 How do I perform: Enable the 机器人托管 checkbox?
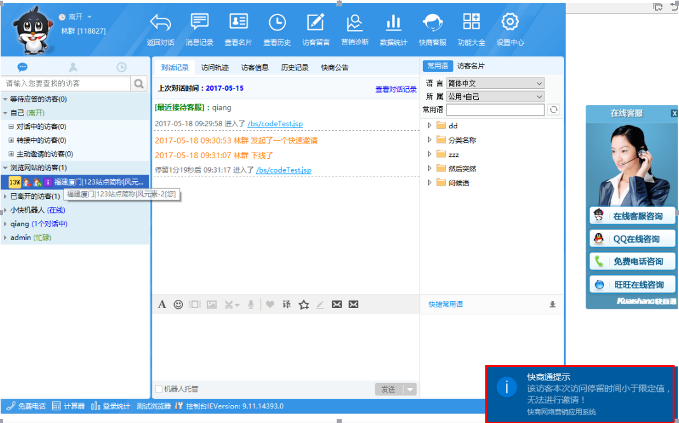point(159,389)
